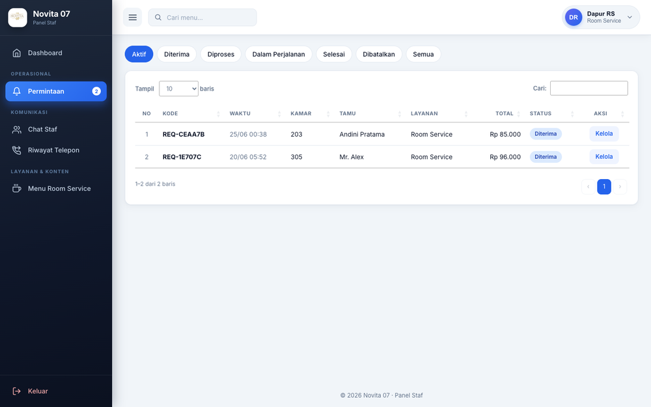This screenshot has height=407, width=651.
Task: Click the bell icon next to Permintaan
Action: (x=17, y=91)
